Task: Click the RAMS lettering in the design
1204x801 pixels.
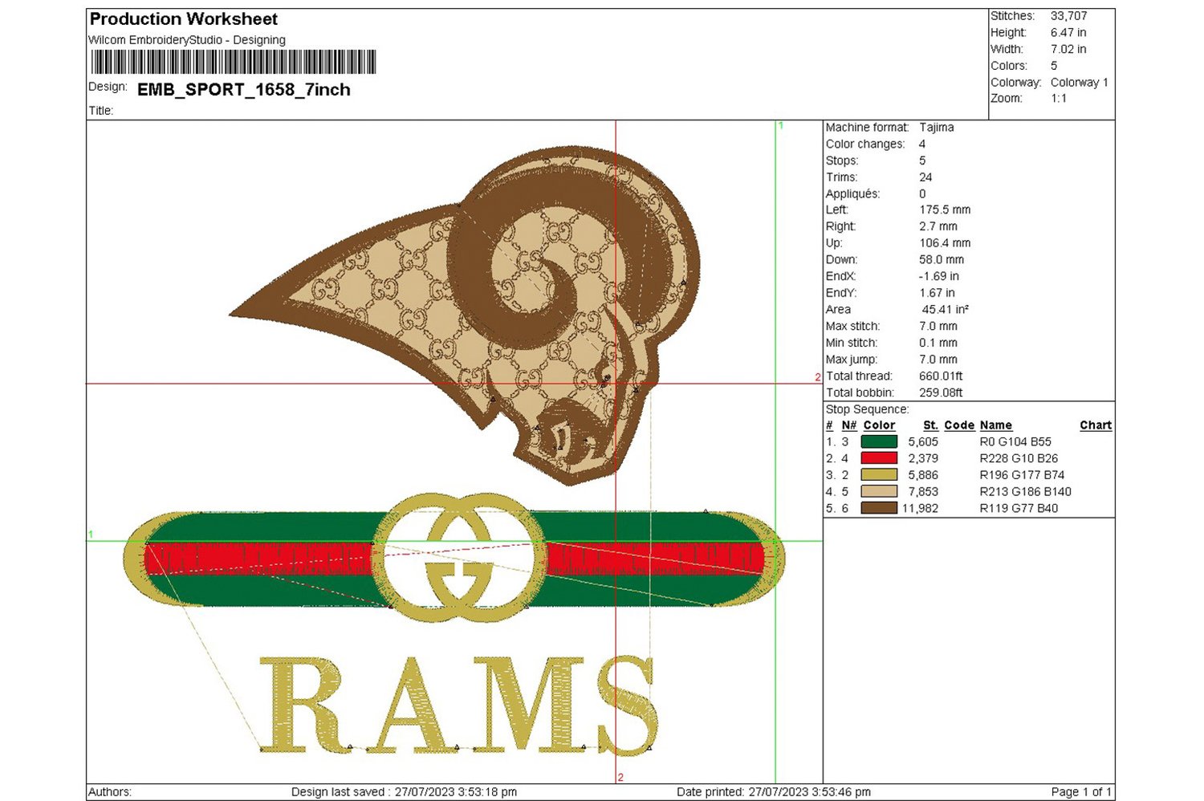Action: [458, 705]
